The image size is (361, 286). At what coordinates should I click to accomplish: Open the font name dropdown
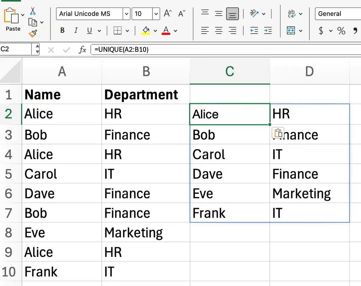pos(126,14)
